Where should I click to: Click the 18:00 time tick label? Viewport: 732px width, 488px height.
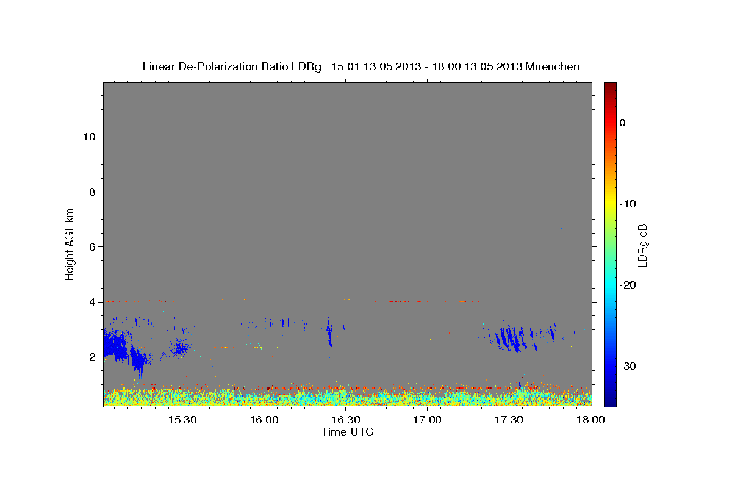tap(591, 420)
